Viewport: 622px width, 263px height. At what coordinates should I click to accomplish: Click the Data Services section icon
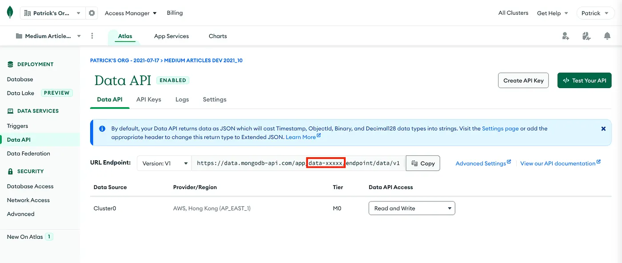[x=10, y=111]
